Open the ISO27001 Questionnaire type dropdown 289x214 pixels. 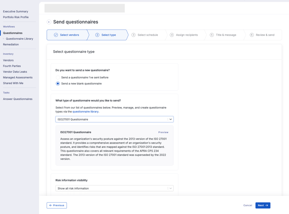click(x=114, y=119)
